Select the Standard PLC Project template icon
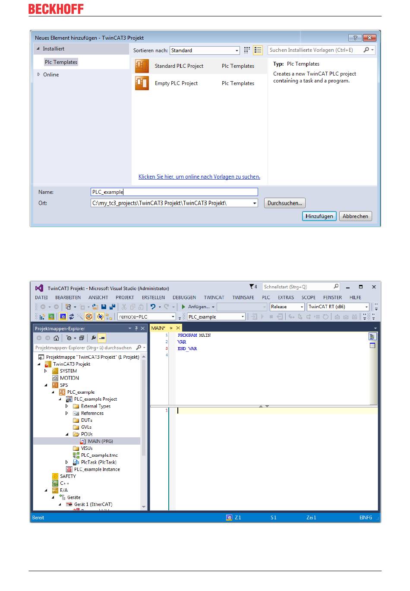The image size is (410, 591). (142, 66)
